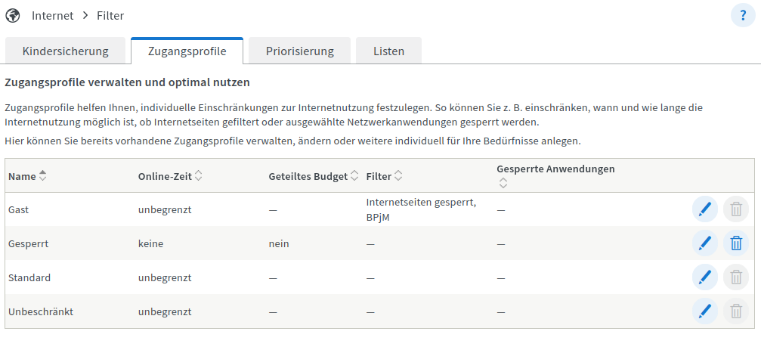Delete the Gesperrt profile via trash icon
The height and width of the screenshot is (353, 761).
click(735, 243)
